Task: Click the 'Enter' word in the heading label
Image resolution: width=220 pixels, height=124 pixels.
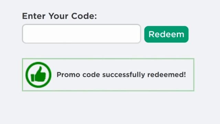Action: click(x=34, y=16)
